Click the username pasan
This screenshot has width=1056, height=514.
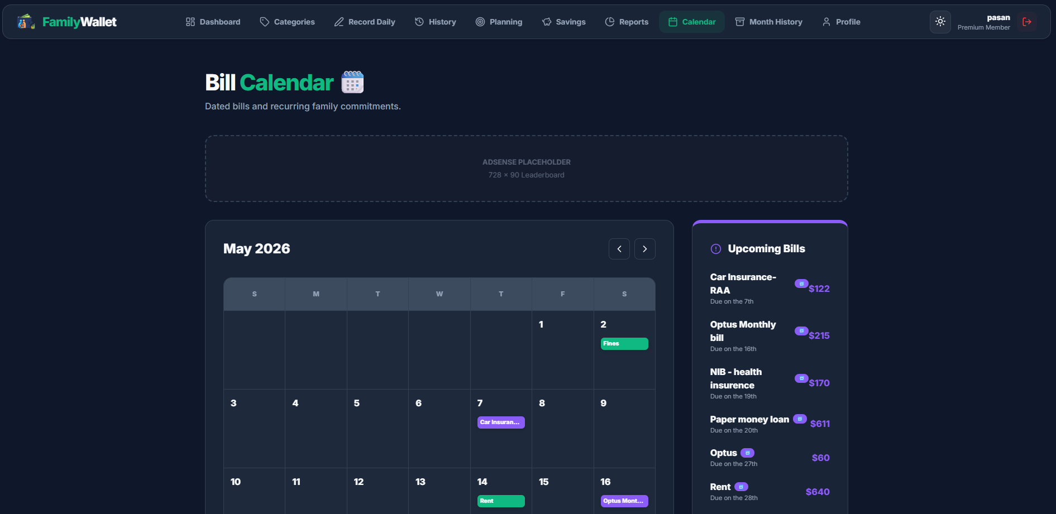point(998,18)
